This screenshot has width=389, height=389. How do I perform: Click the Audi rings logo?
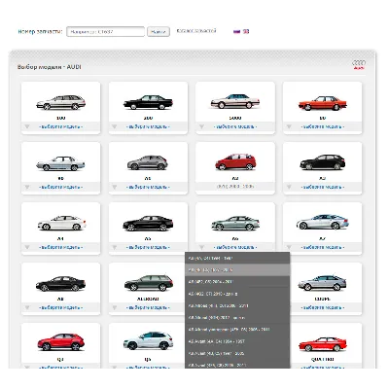(359, 64)
